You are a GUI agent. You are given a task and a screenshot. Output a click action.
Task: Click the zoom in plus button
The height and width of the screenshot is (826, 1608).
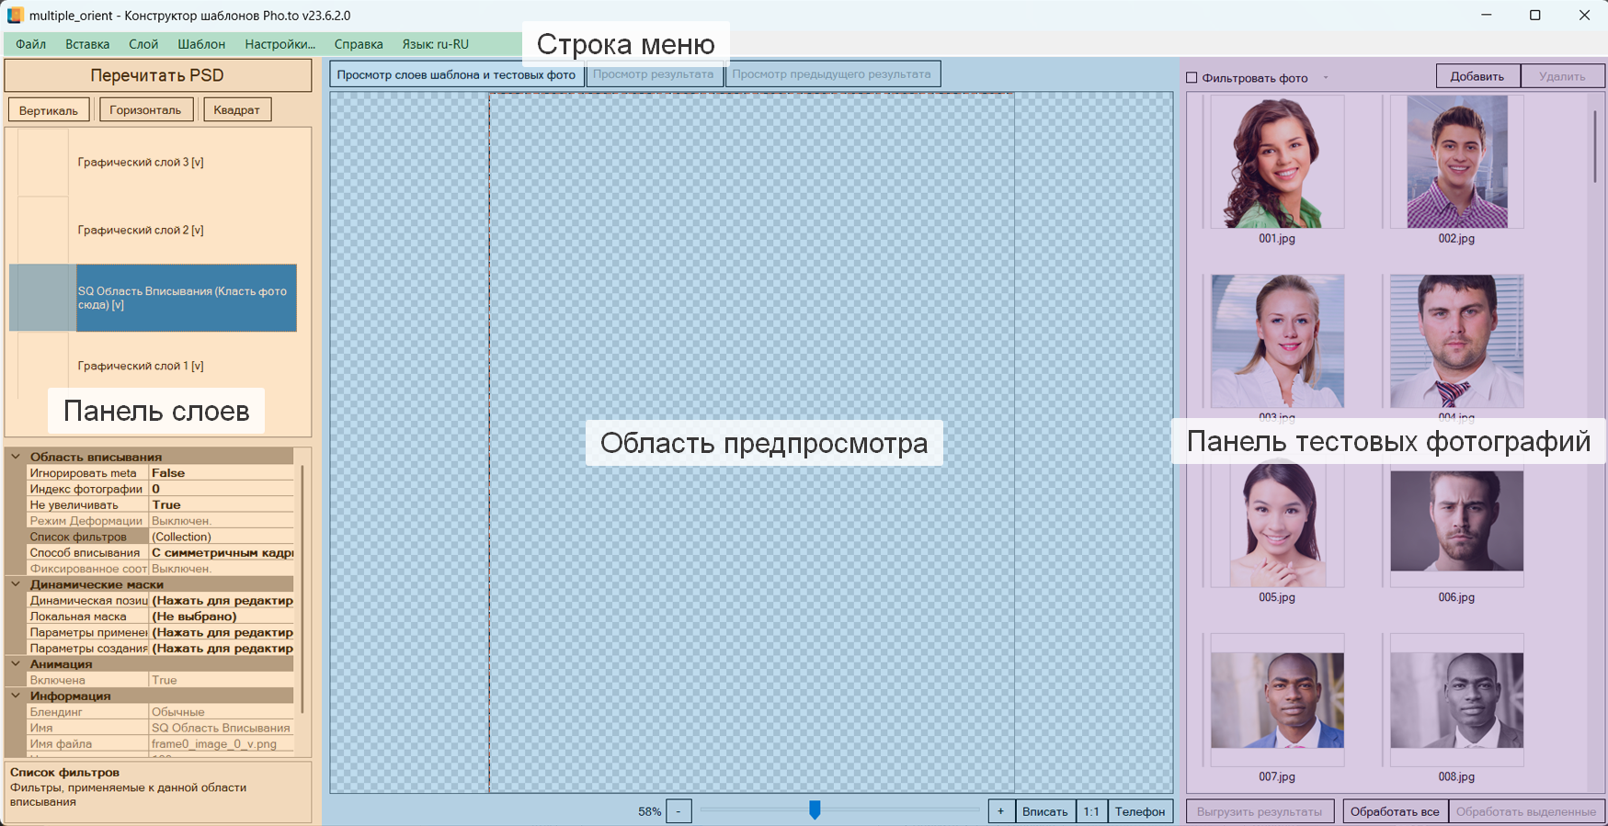1000,811
